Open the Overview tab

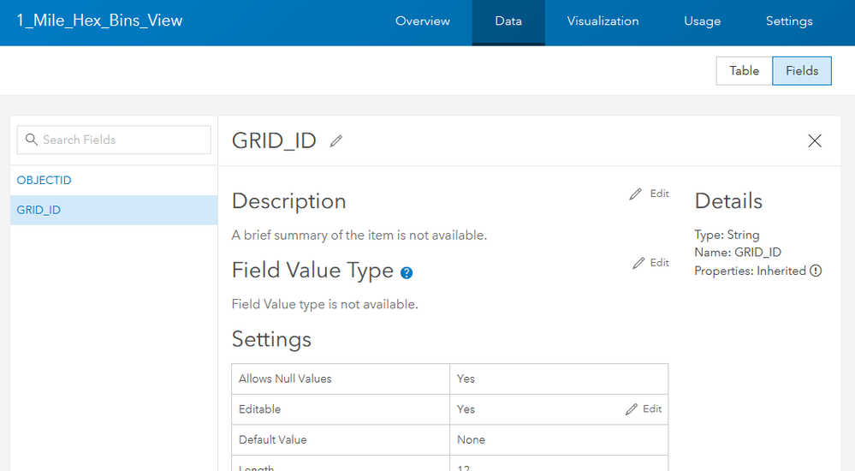click(423, 21)
